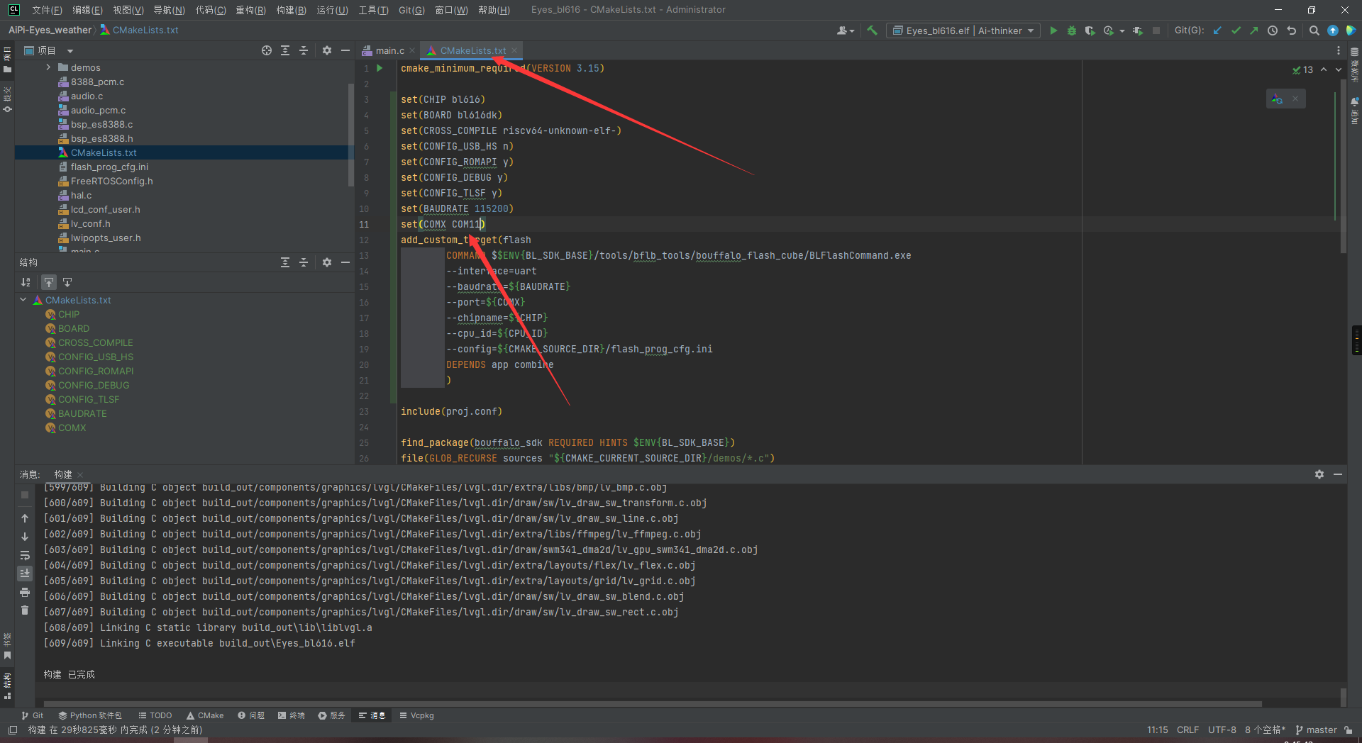Push commits with green arrow icon
This screenshot has width=1362, height=743.
(x=1254, y=30)
